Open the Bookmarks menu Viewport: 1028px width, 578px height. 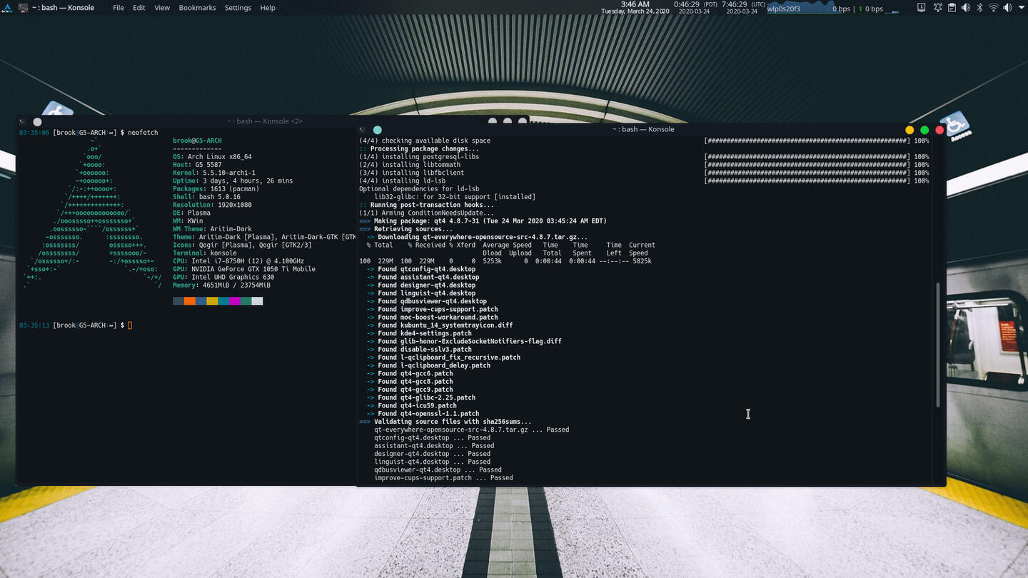coord(197,8)
